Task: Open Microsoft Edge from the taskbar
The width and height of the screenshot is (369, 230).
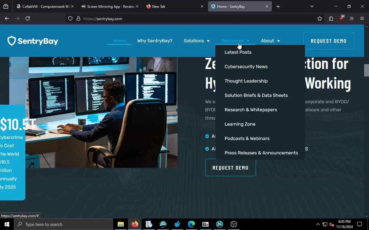Action: coord(191,224)
